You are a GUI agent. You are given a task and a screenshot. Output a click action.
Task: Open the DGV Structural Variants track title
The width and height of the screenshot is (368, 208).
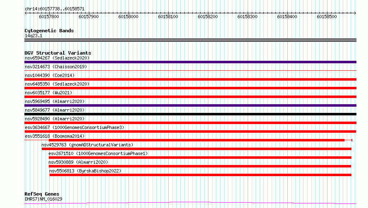coord(58,53)
